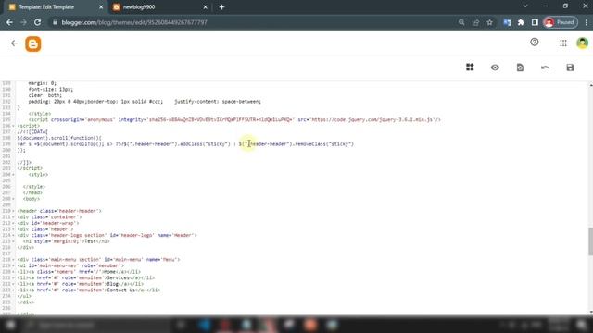Click the editor vertical scrollbar thumb
593x333 pixels.
pyautogui.click(x=590, y=241)
